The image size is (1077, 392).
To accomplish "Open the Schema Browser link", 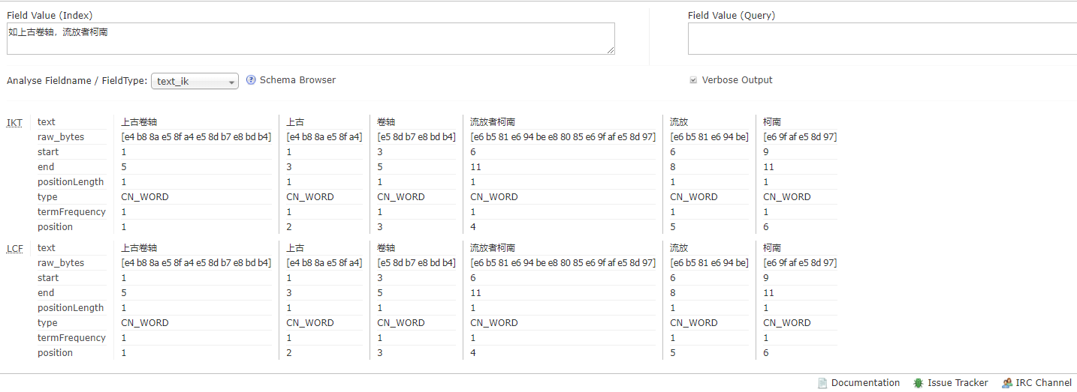I will [x=297, y=80].
